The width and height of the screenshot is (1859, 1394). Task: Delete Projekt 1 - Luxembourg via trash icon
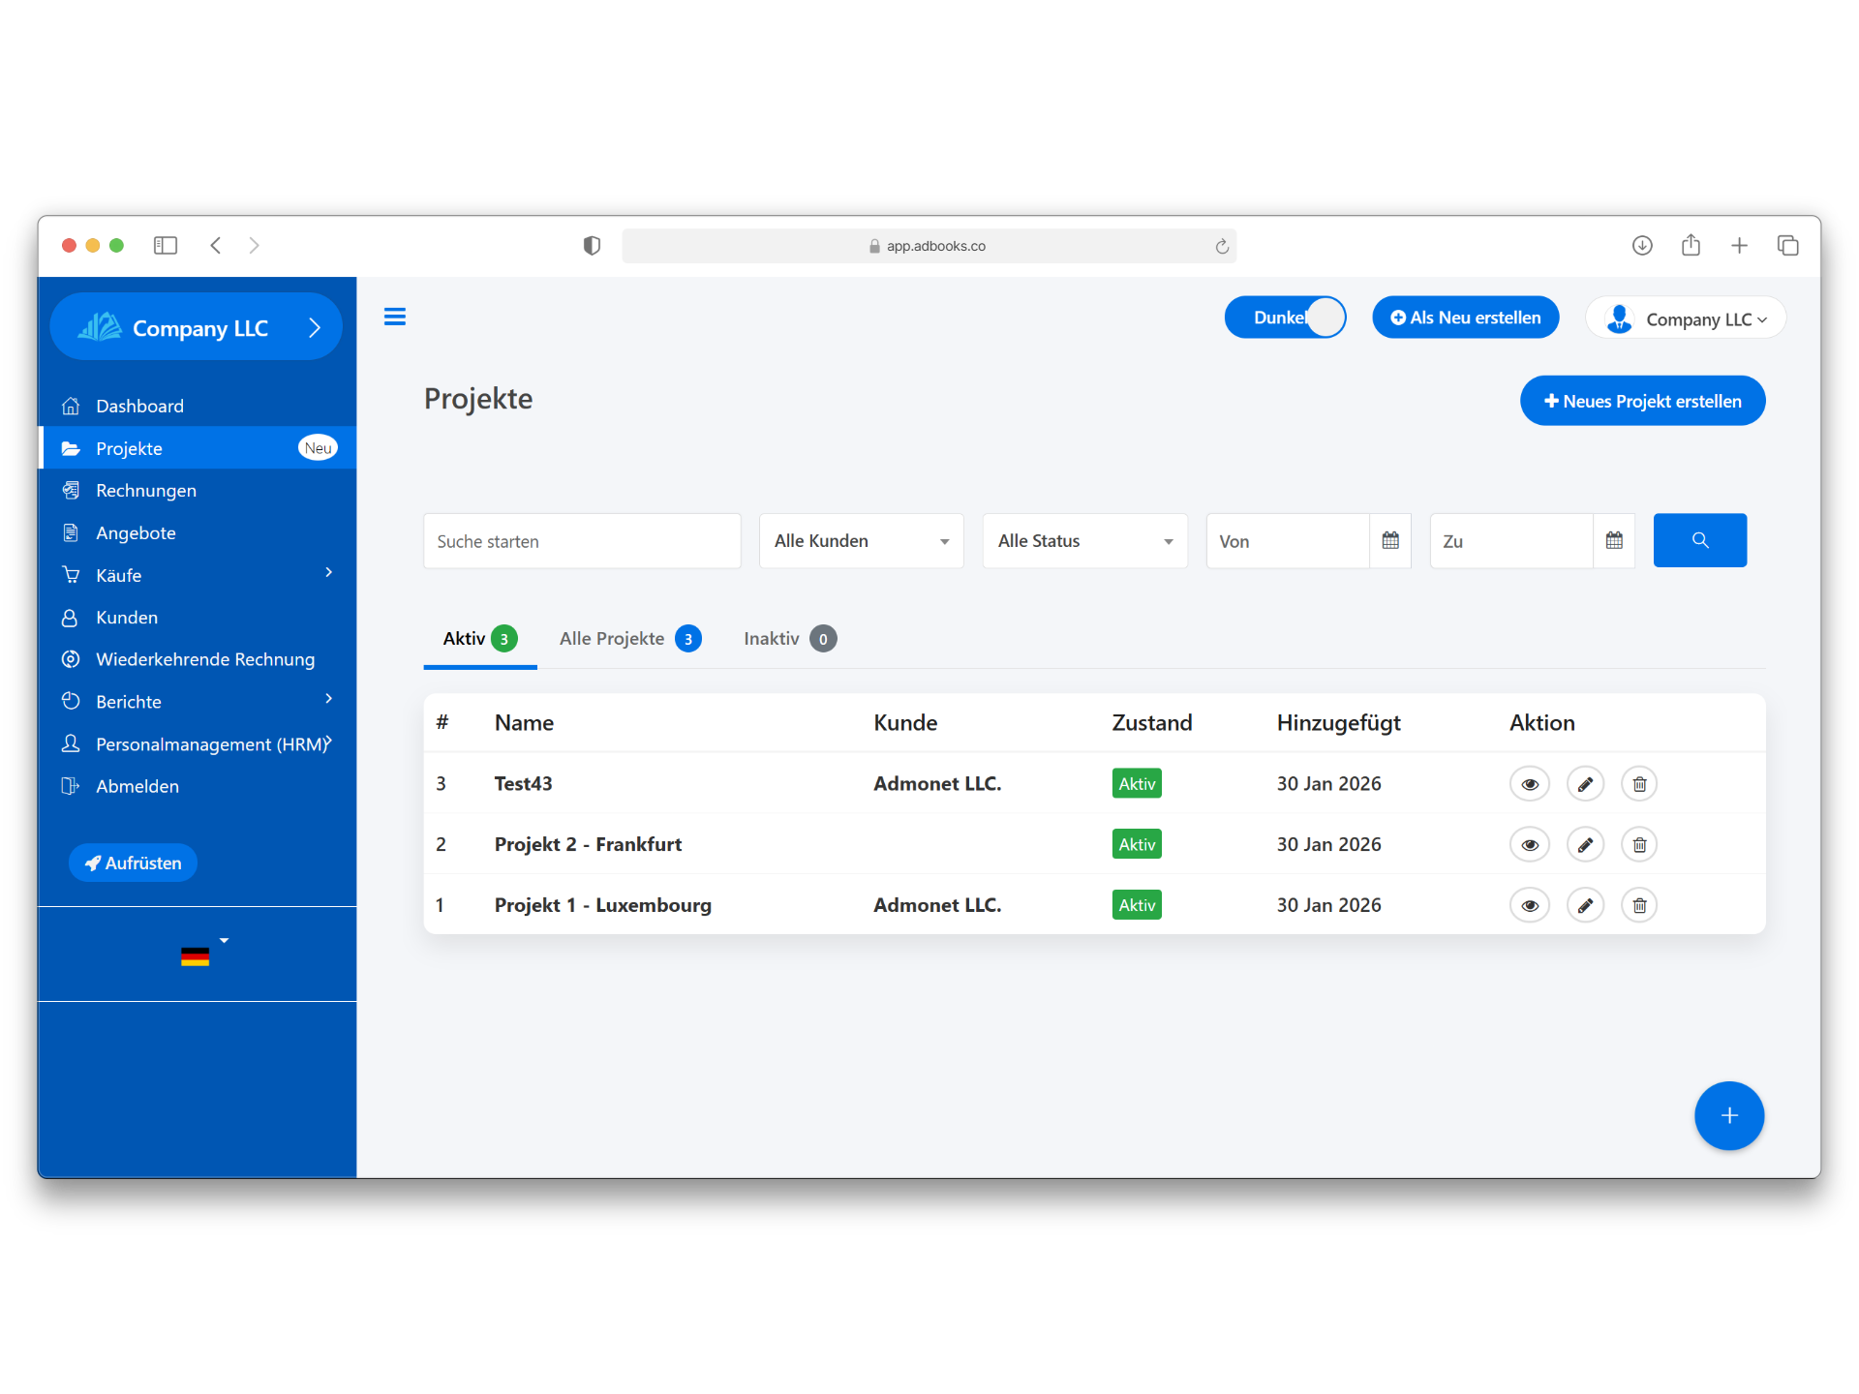pyautogui.click(x=1639, y=905)
